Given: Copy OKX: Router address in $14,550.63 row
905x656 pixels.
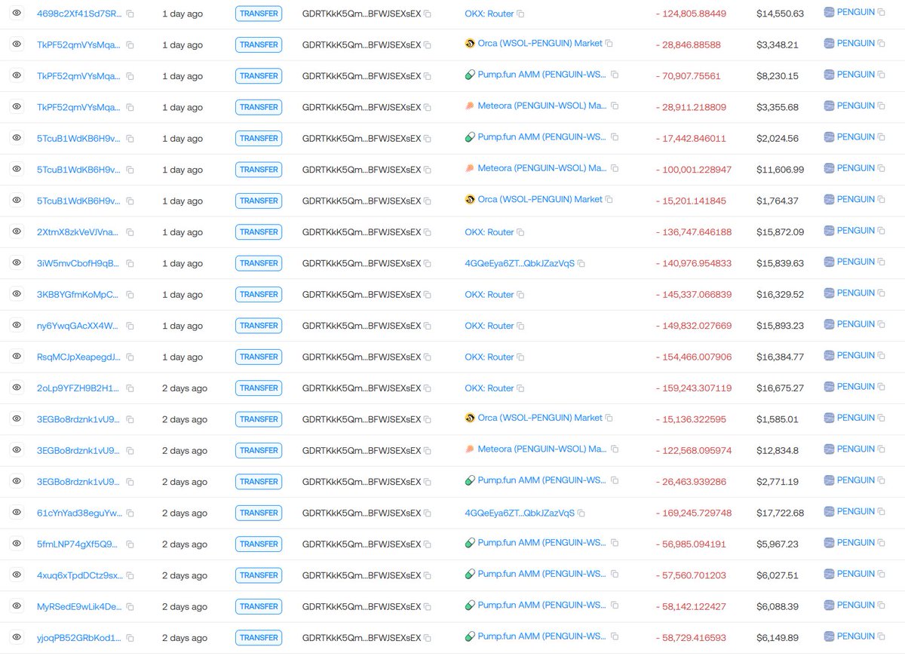Looking at the screenshot, I should click(520, 14).
